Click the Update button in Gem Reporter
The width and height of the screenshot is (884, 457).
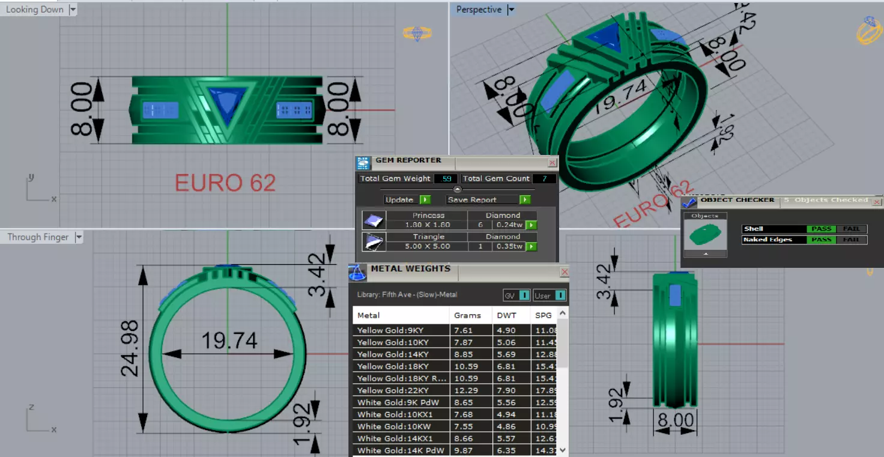point(408,200)
